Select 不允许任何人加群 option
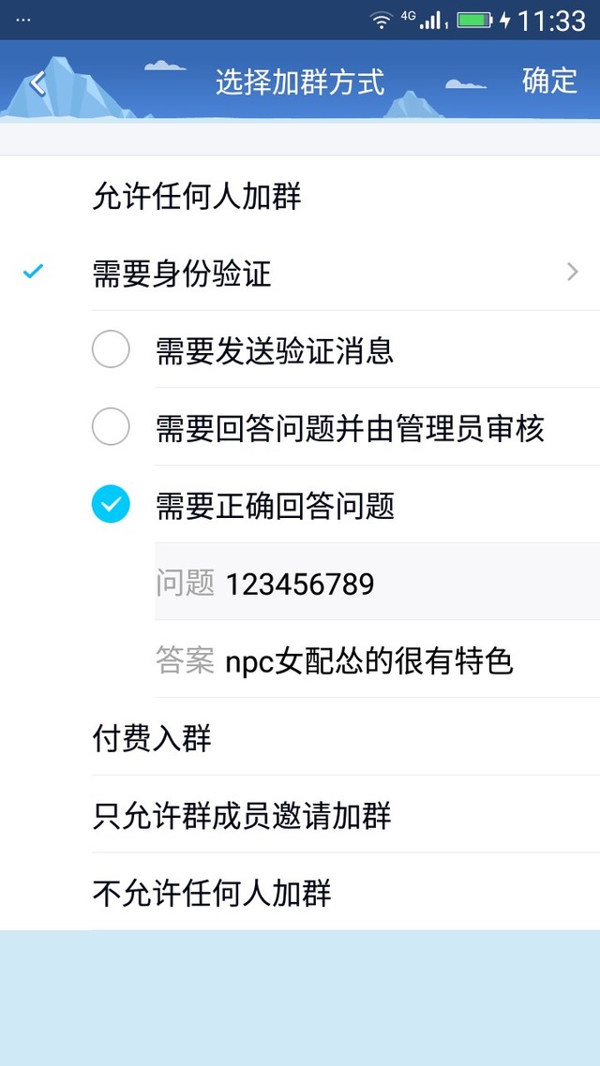600x1066 pixels. 212,892
